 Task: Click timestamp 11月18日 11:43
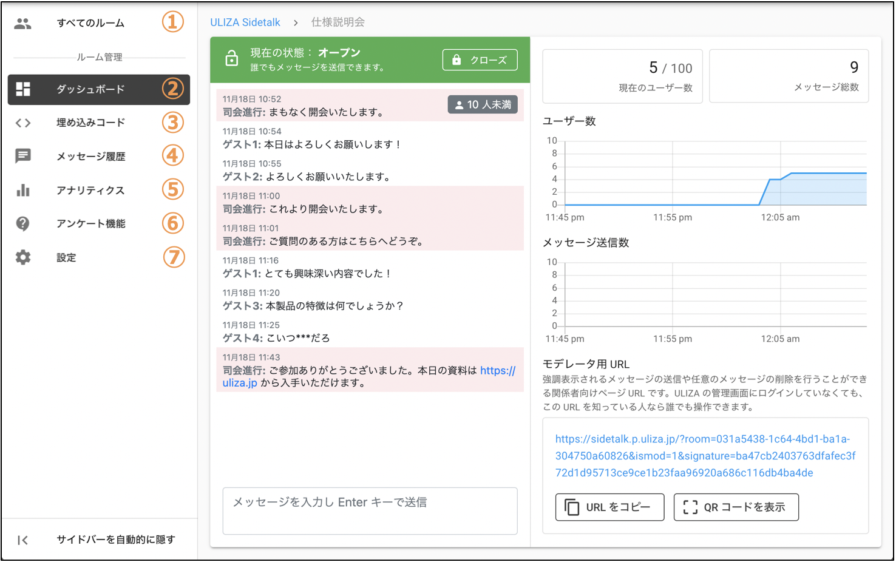[x=251, y=357]
